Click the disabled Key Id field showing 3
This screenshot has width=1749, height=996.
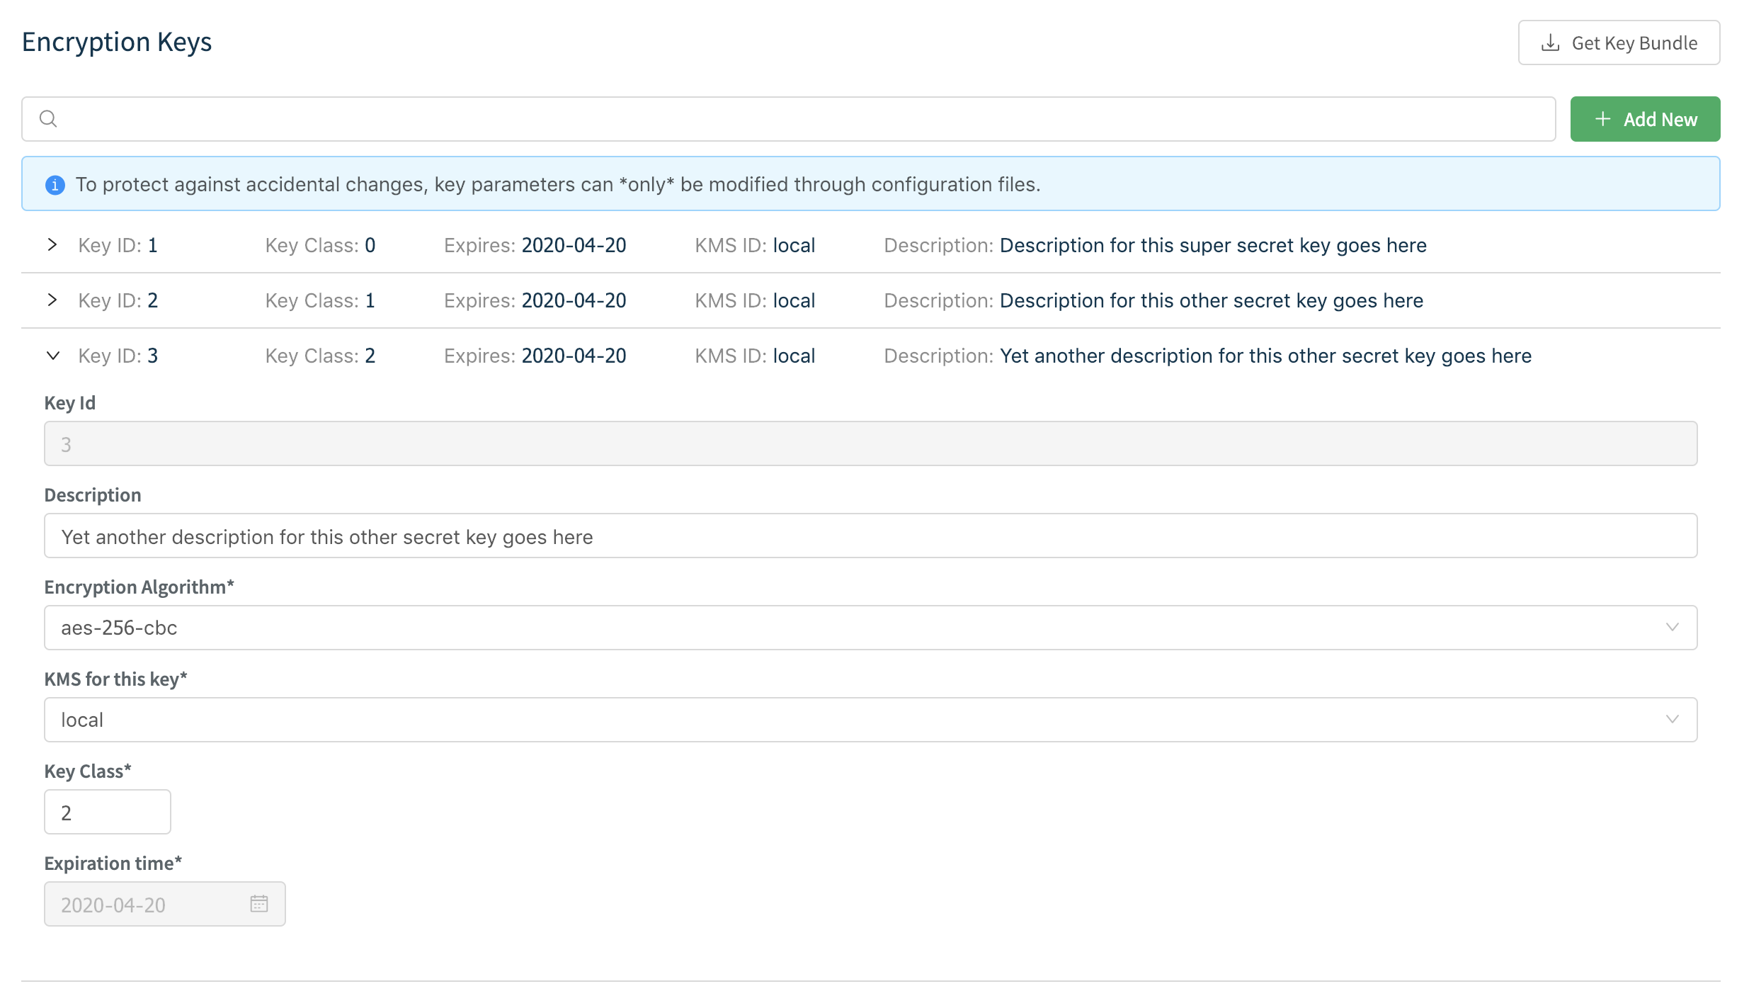pyautogui.click(x=850, y=443)
